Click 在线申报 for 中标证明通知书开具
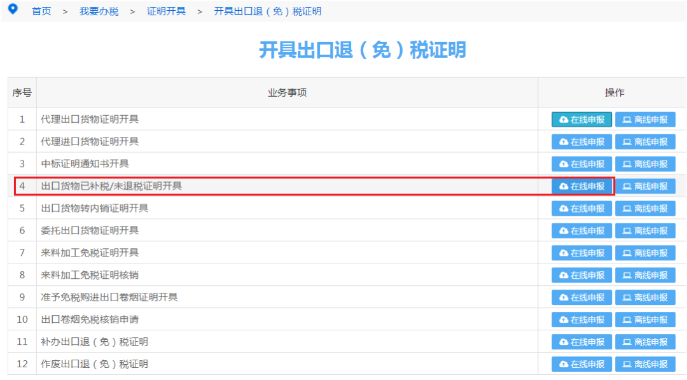687x380 pixels. tap(582, 164)
